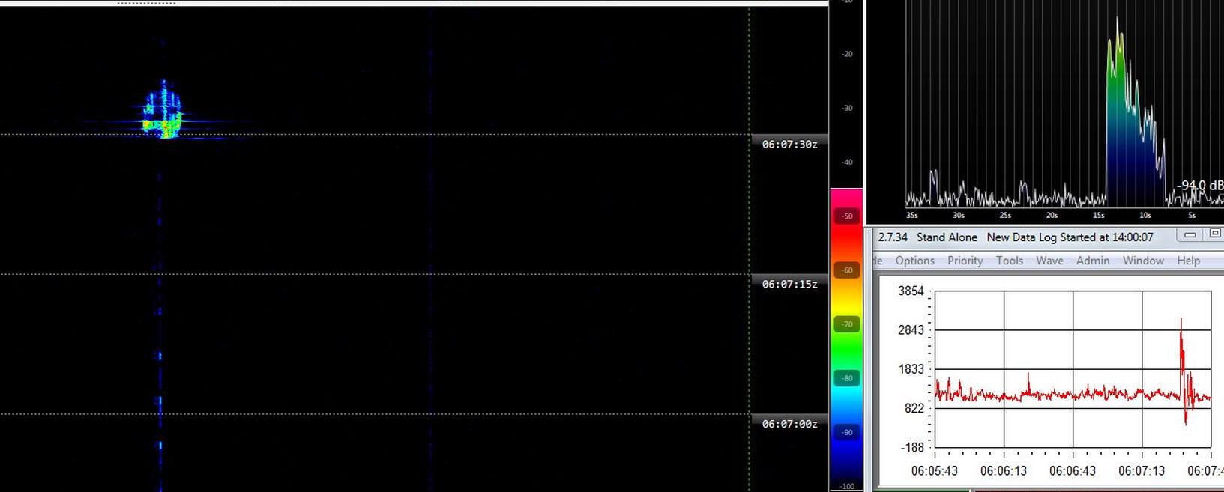This screenshot has height=492, width=1224.
Task: Click the 06:07:13 time axis label
Action: tap(1141, 471)
